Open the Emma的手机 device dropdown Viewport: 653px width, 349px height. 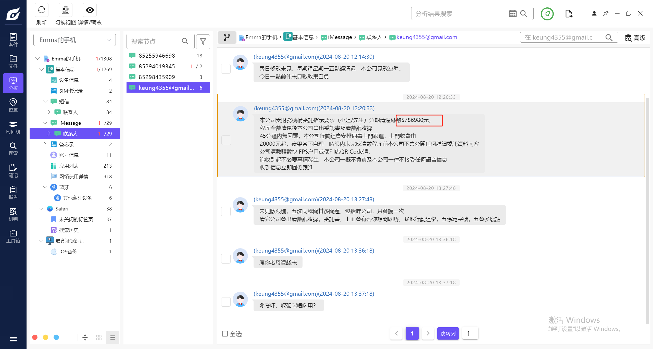pos(74,40)
